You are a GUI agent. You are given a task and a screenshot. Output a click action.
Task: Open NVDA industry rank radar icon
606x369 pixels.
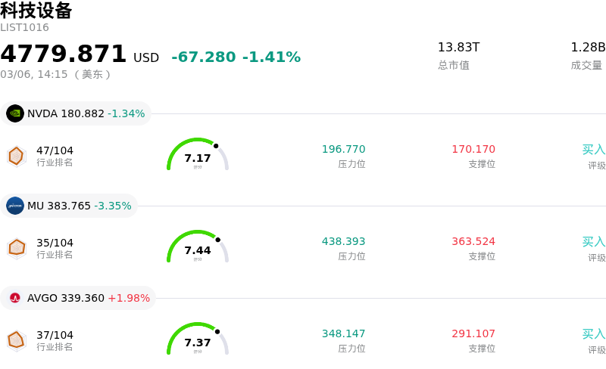(x=17, y=156)
